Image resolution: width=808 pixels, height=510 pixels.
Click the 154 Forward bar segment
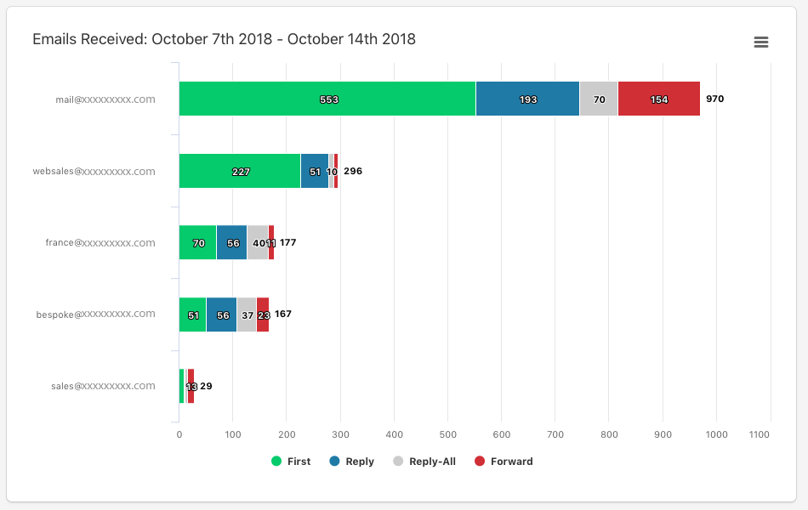[659, 99]
